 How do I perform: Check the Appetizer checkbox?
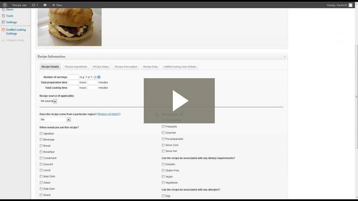(x=41, y=133)
